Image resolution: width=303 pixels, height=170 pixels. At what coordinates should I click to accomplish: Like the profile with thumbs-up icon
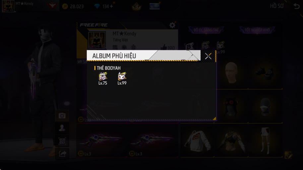[x=164, y=47]
